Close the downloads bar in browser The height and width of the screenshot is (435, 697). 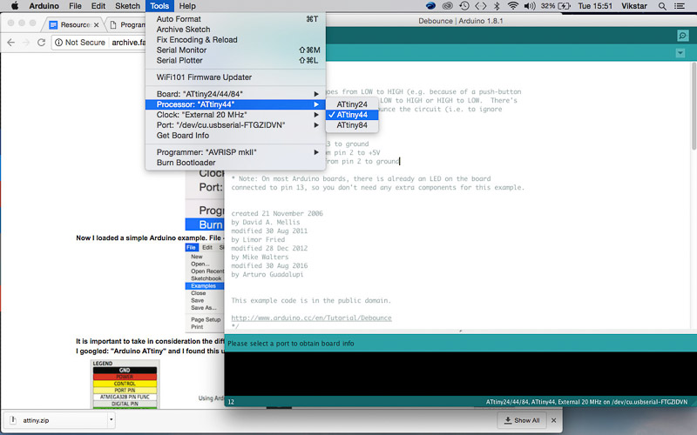point(553,420)
